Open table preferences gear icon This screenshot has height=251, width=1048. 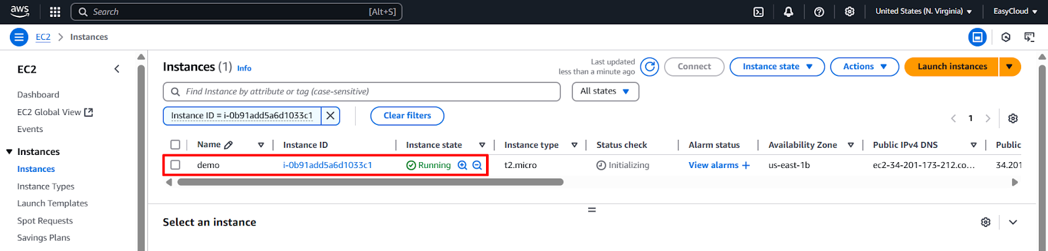click(1013, 118)
